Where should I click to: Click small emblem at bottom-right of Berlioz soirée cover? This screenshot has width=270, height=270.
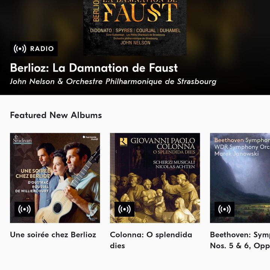[x=92, y=216]
